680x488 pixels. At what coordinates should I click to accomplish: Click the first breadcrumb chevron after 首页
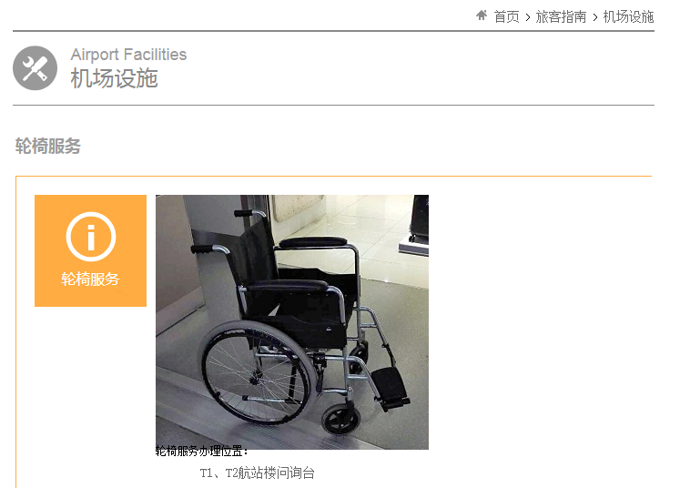528,17
